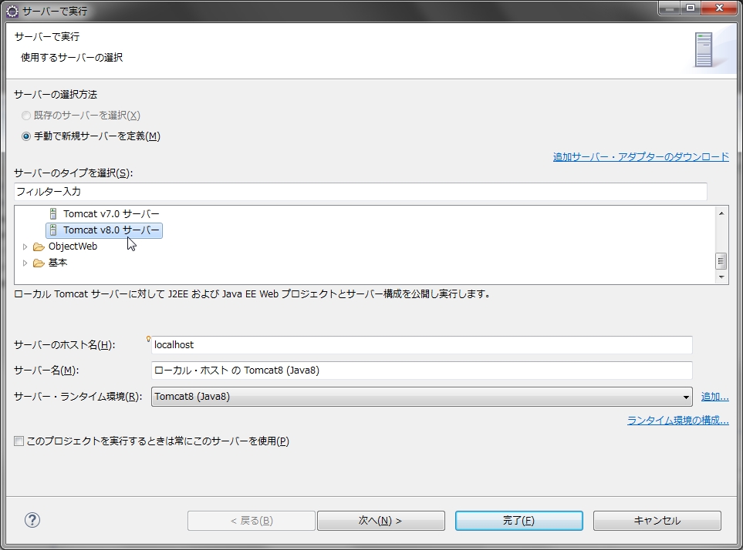Expand the ObjectWeb tree node
743x550 pixels.
tap(25, 246)
